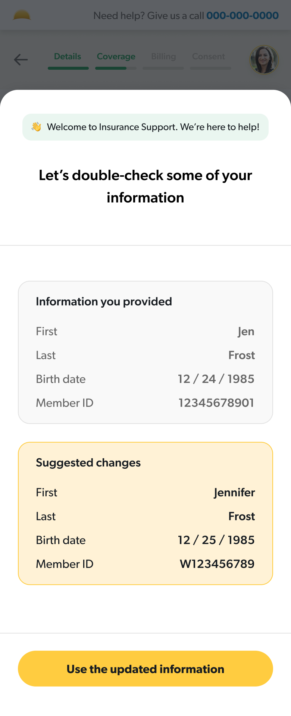Click the Coverage progress bar
Image resolution: width=291 pixels, height=716 pixels.
[x=116, y=68]
